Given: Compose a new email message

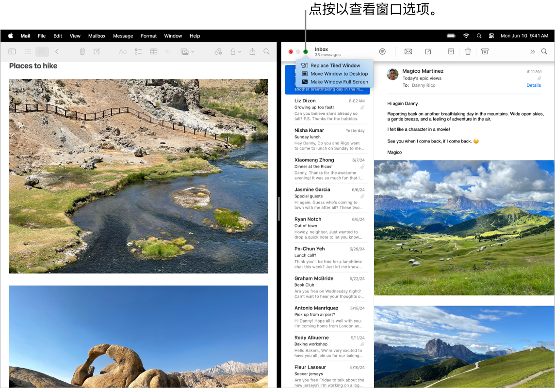Looking at the screenshot, I should click(x=428, y=51).
